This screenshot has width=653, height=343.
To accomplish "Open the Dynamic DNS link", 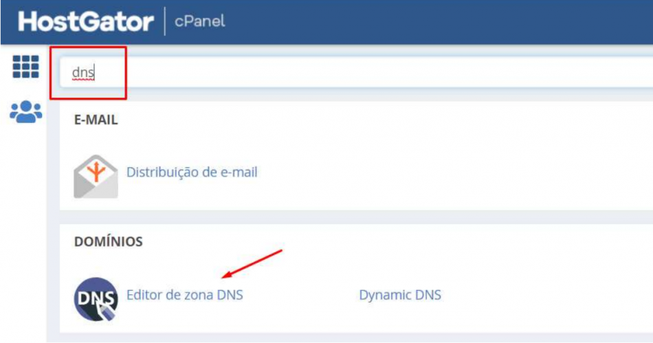I will tap(399, 295).
